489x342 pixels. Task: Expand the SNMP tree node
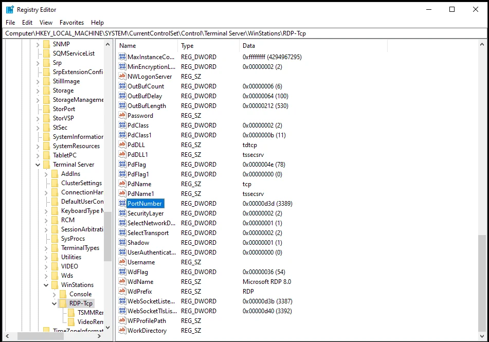[x=38, y=44]
